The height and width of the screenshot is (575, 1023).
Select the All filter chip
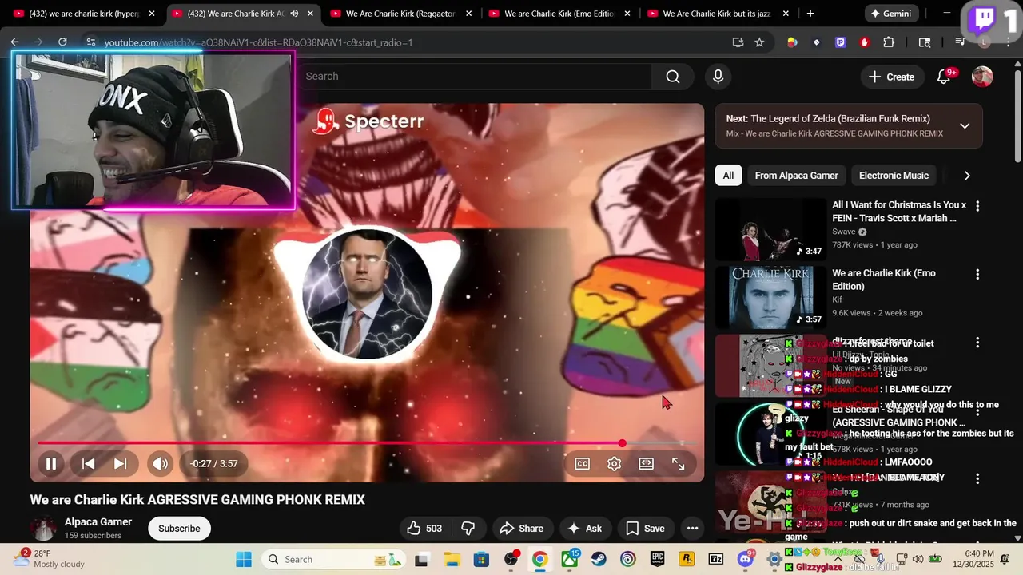coord(728,176)
